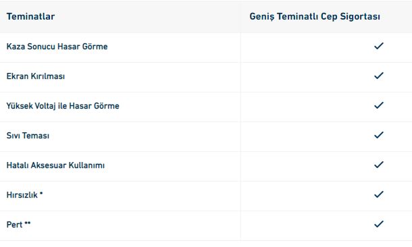This screenshot has width=412, height=247.
Task: Click the word Görme in the first row
Action: pos(95,47)
